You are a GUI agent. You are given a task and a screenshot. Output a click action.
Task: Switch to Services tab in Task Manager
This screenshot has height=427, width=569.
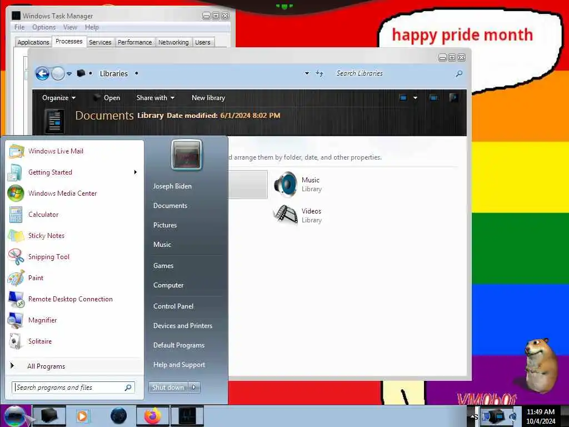click(x=100, y=42)
